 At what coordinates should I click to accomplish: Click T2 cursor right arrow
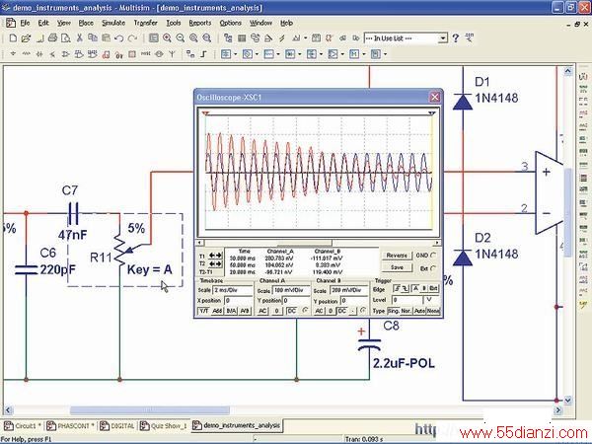[219, 263]
